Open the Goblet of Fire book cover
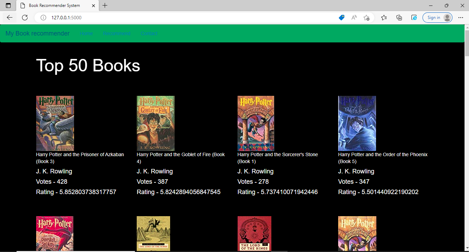This screenshot has height=252, width=469. [155, 123]
